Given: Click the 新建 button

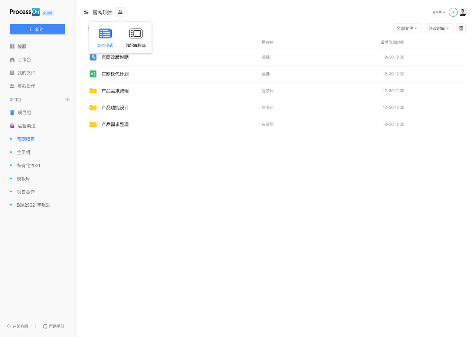Looking at the screenshot, I should click(x=37, y=29).
